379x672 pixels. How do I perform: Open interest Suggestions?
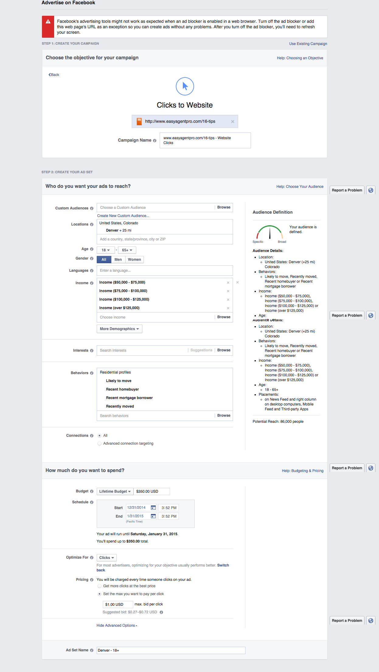point(201,350)
